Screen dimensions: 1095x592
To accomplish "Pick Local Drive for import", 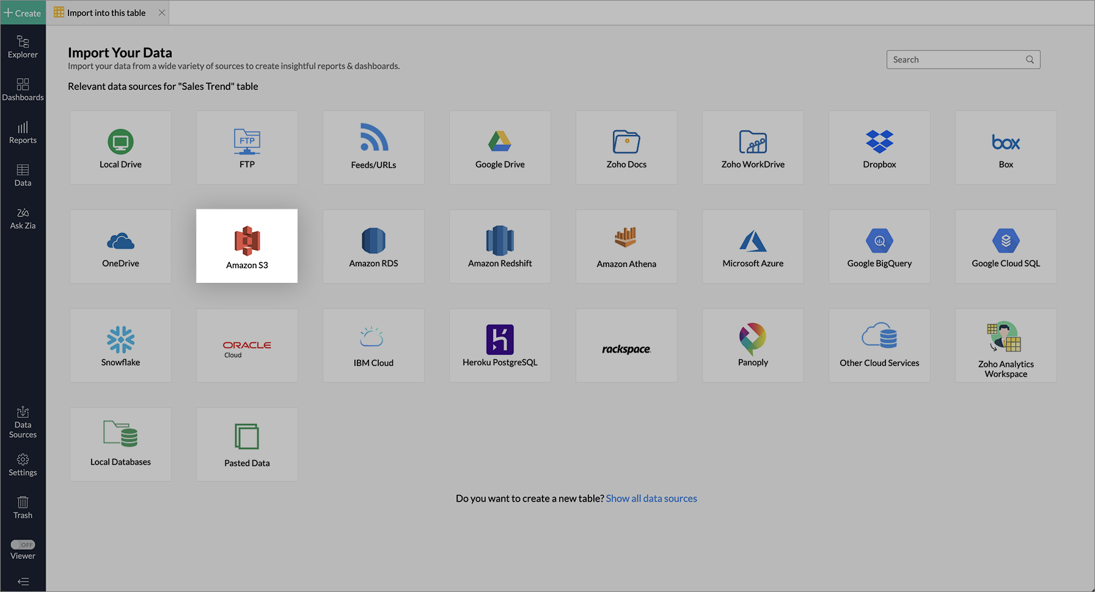I will click(x=120, y=148).
